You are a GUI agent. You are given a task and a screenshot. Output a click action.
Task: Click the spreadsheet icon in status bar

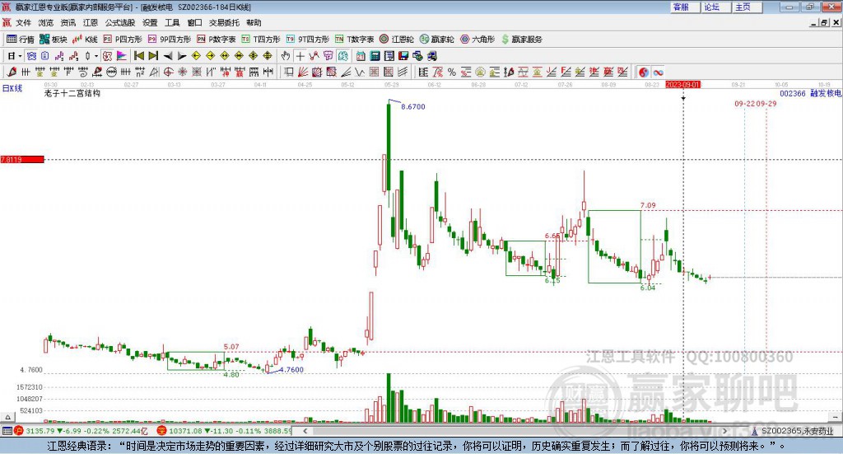click(7, 431)
